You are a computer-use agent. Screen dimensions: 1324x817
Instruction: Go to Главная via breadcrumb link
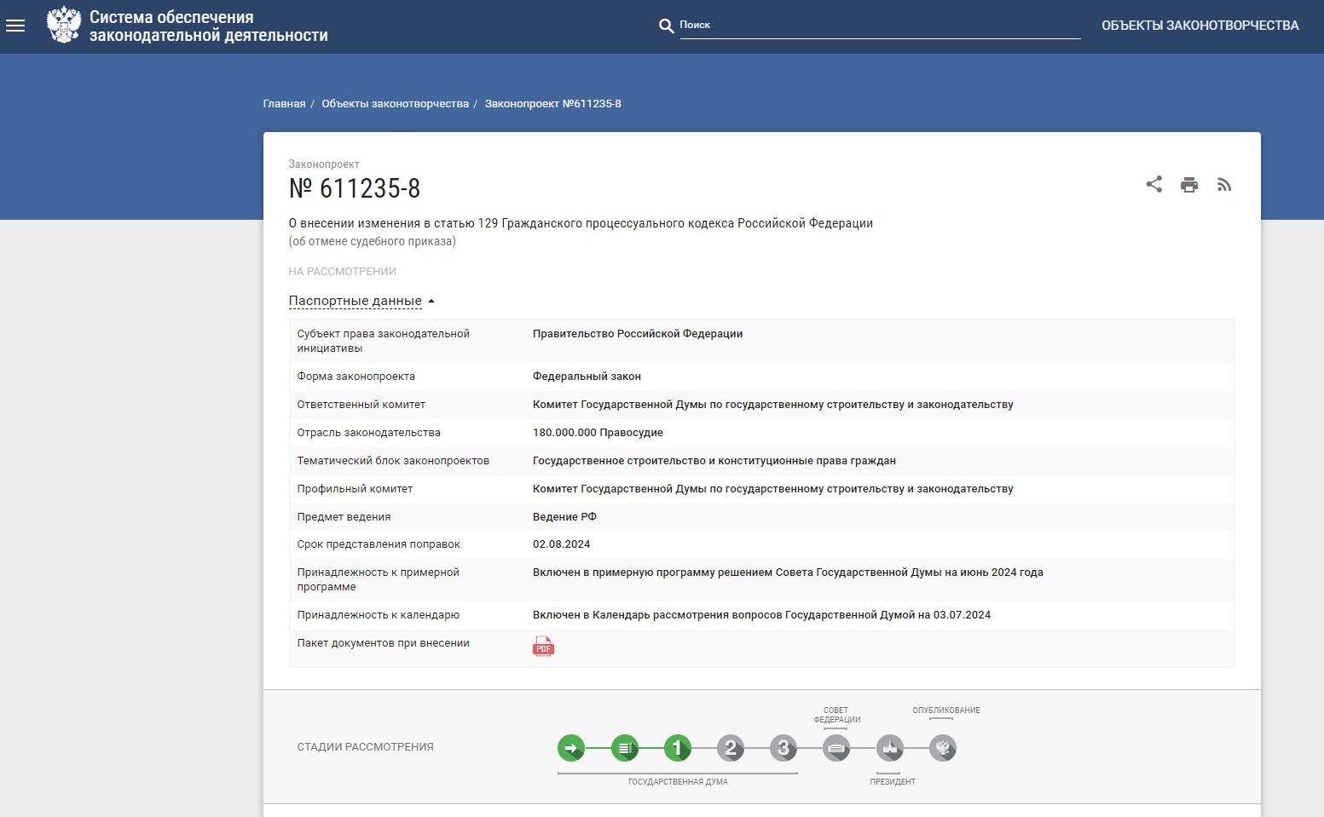point(282,103)
